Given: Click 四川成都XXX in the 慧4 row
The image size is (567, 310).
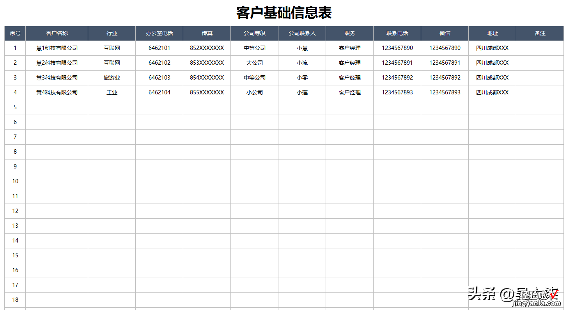Looking at the screenshot, I should click(493, 92).
